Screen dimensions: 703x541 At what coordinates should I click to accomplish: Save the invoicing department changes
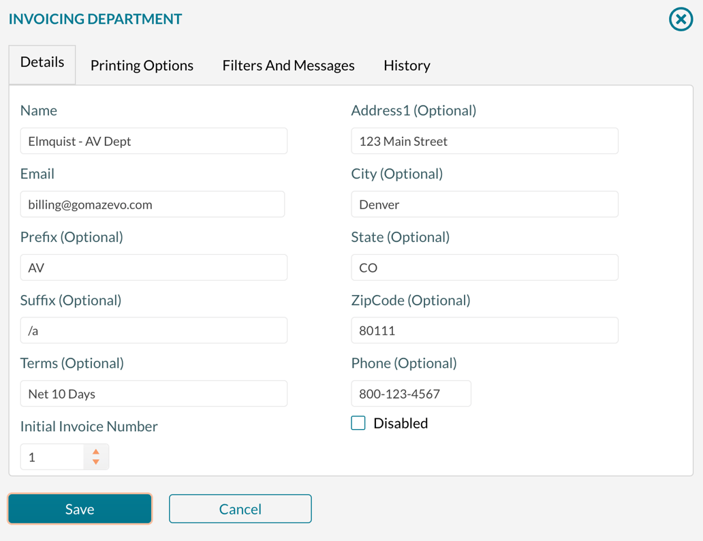(79, 508)
